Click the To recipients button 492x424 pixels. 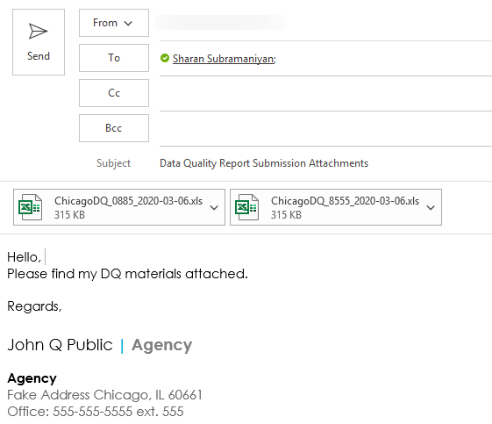114,58
